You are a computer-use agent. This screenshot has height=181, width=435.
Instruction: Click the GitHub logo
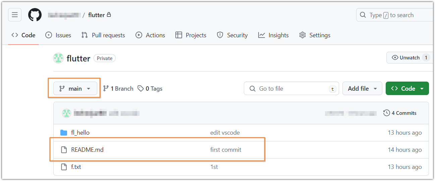point(35,15)
